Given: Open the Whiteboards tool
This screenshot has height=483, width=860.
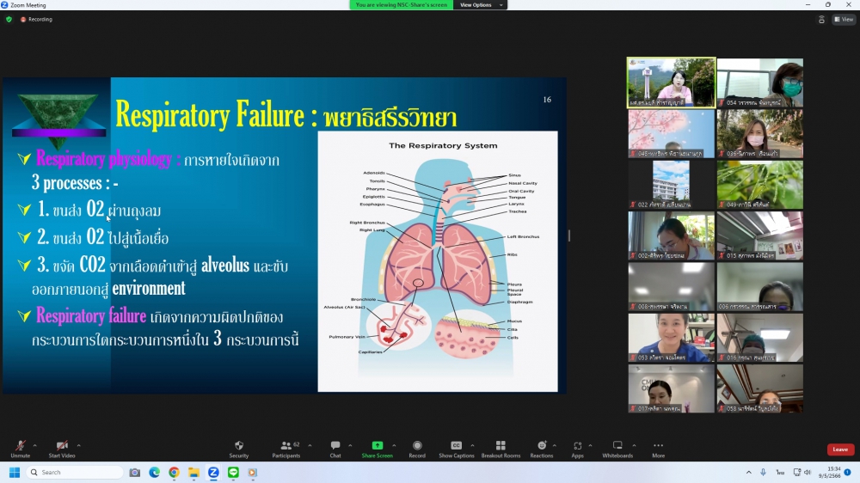Looking at the screenshot, I should [617, 449].
